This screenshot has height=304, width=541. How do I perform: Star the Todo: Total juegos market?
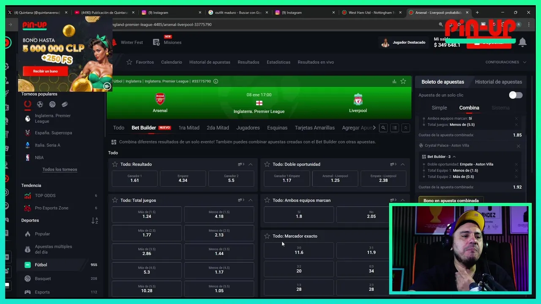pyautogui.click(x=115, y=200)
